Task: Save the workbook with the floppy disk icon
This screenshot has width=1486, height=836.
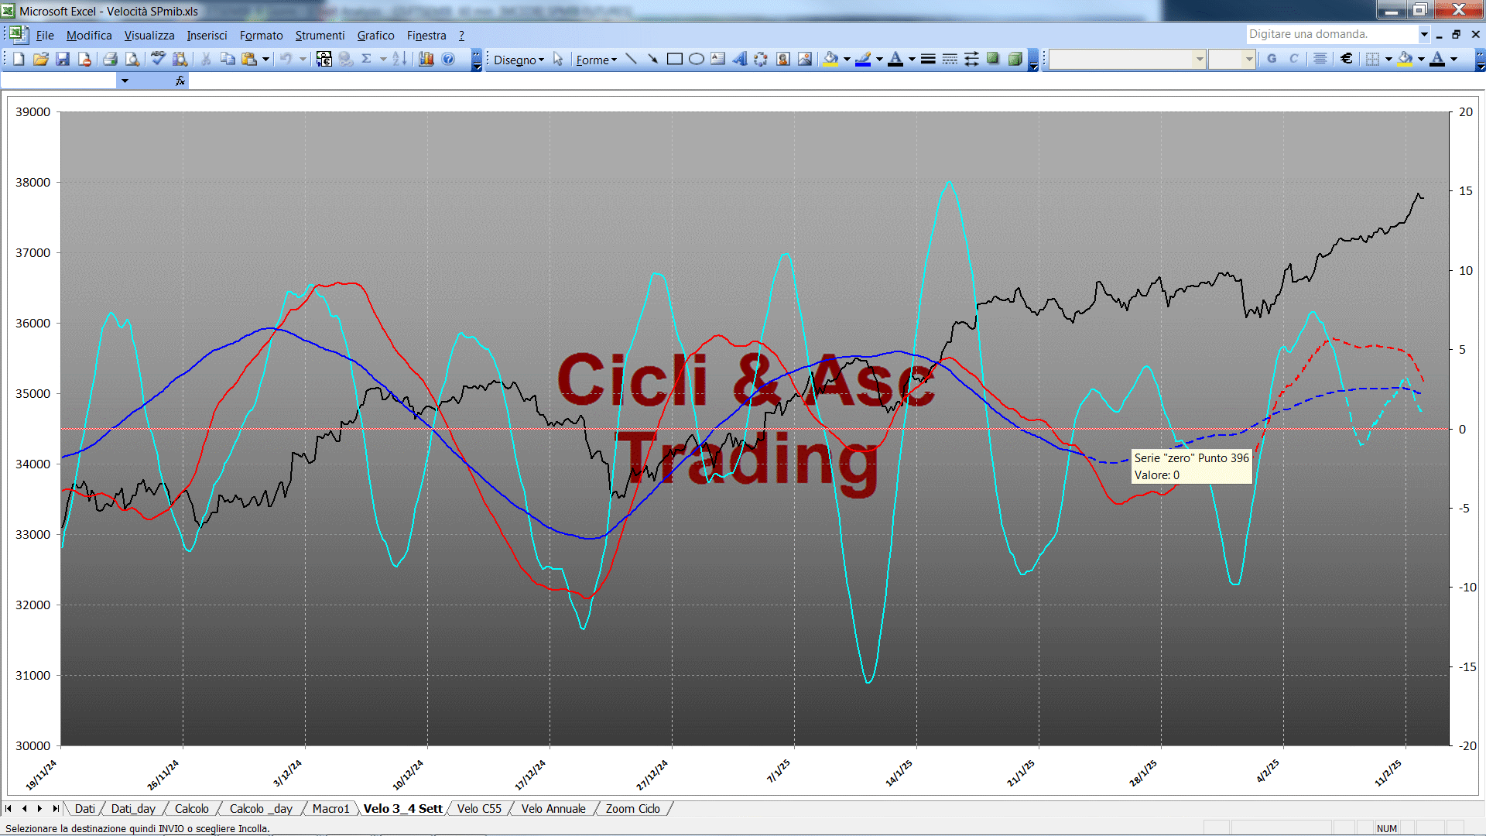Action: (x=63, y=59)
